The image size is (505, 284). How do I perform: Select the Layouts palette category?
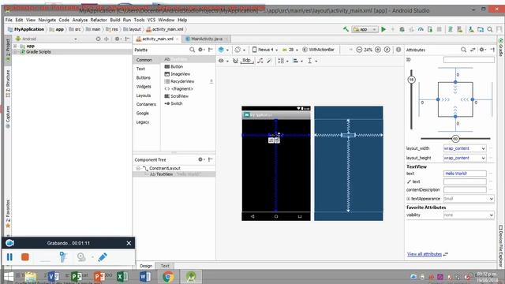pyautogui.click(x=144, y=95)
